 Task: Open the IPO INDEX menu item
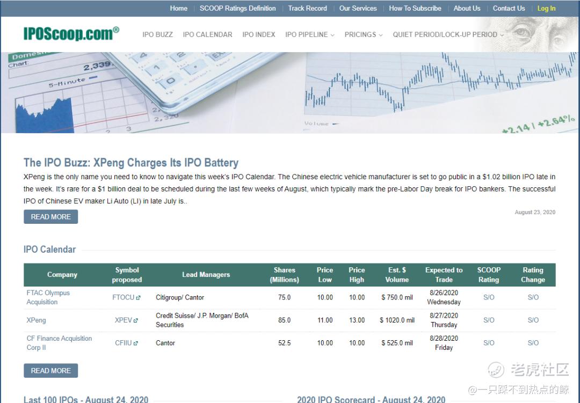coord(258,35)
